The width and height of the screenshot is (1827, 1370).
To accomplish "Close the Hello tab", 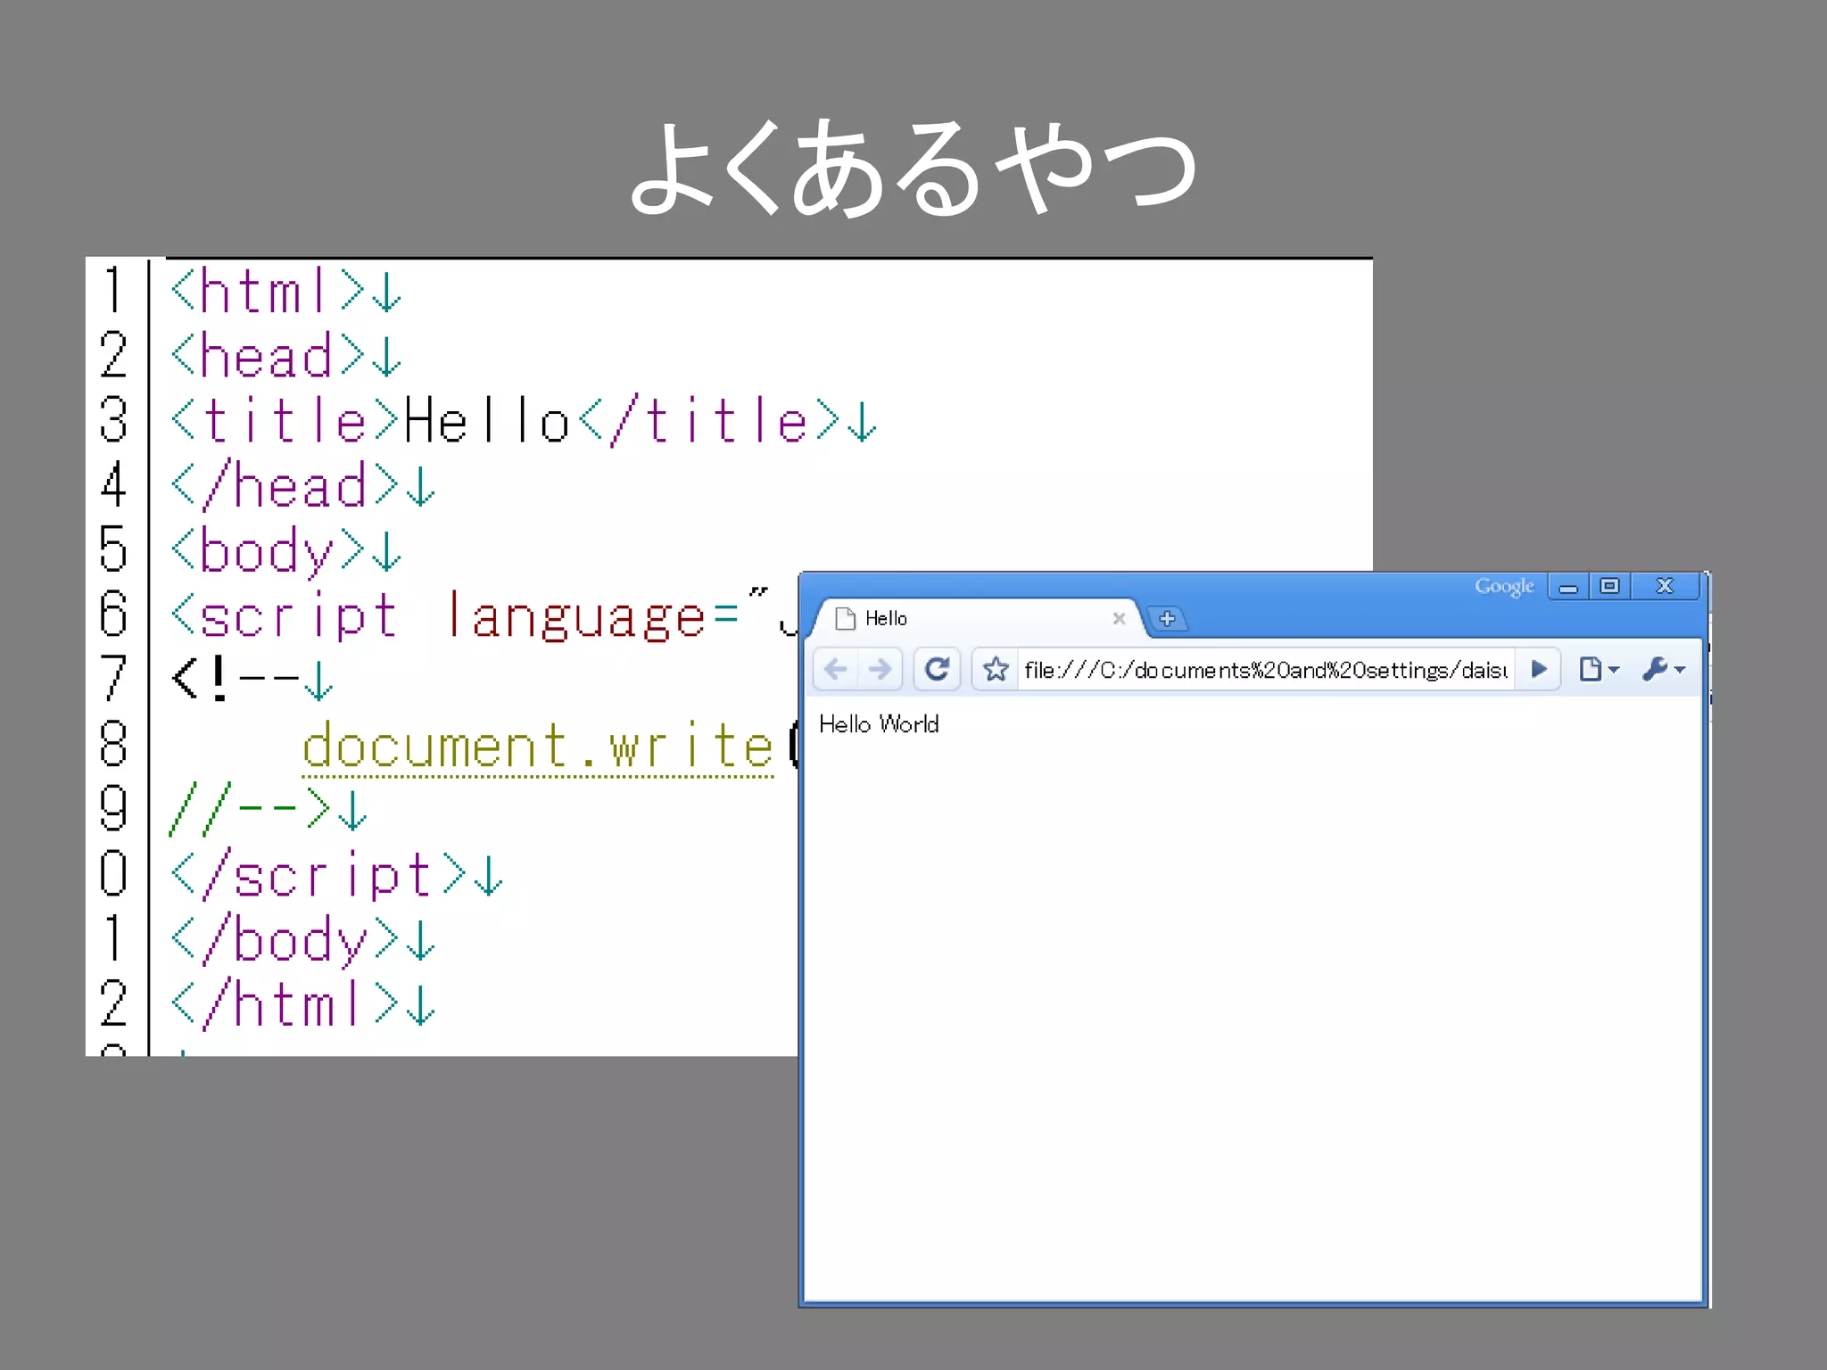I will coord(1119,618).
